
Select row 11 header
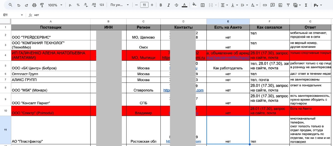point(5,130)
